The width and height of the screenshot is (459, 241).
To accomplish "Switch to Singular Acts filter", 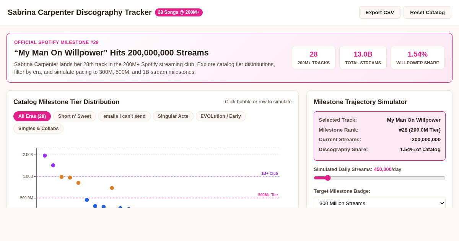I will [173, 116].
